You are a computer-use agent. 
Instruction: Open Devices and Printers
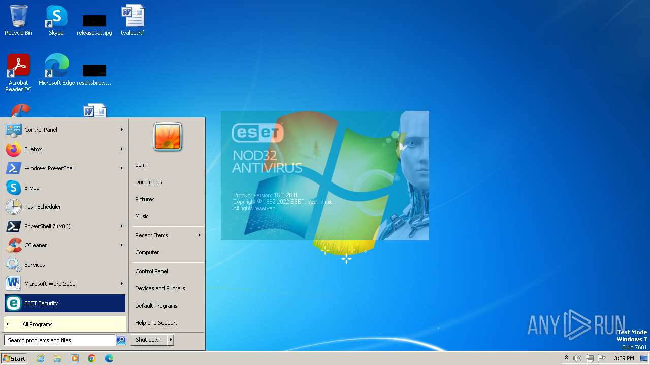168,288
